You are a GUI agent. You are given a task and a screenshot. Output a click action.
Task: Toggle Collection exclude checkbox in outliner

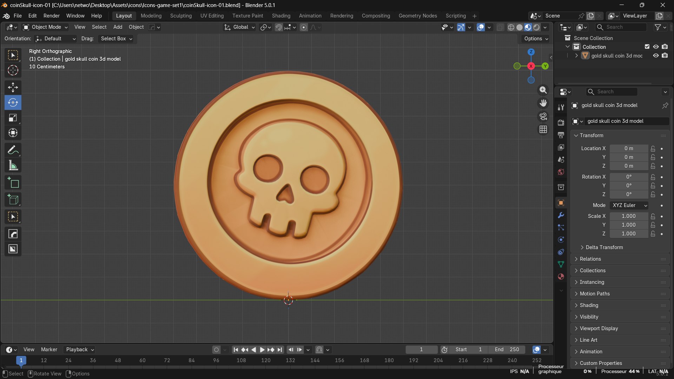(647, 47)
